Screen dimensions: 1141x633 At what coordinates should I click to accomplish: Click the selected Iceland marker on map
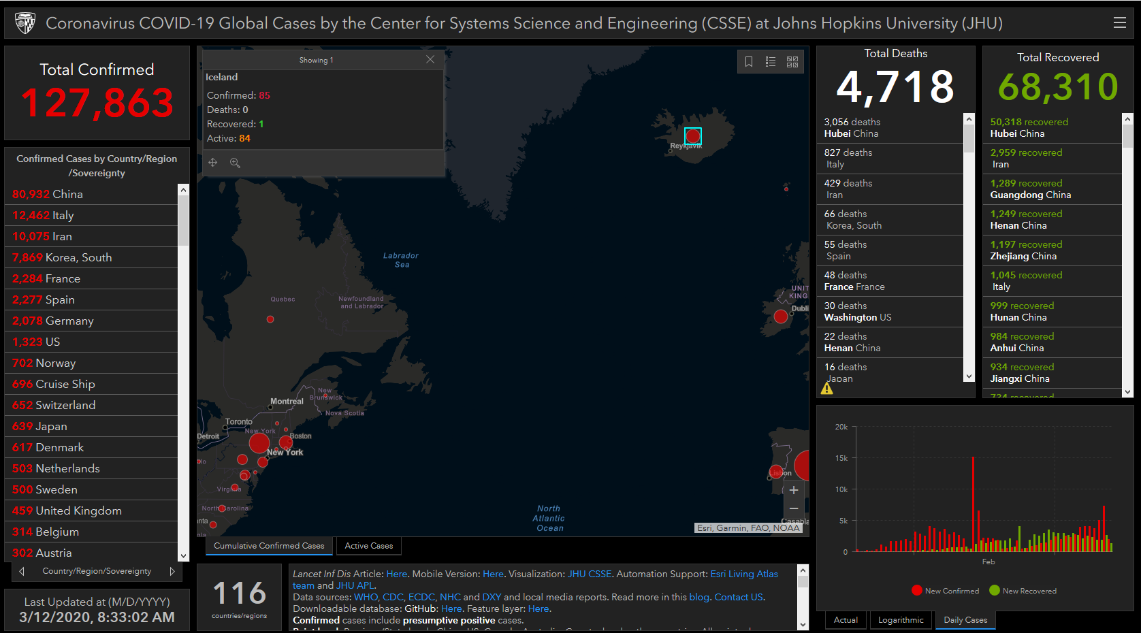point(693,136)
